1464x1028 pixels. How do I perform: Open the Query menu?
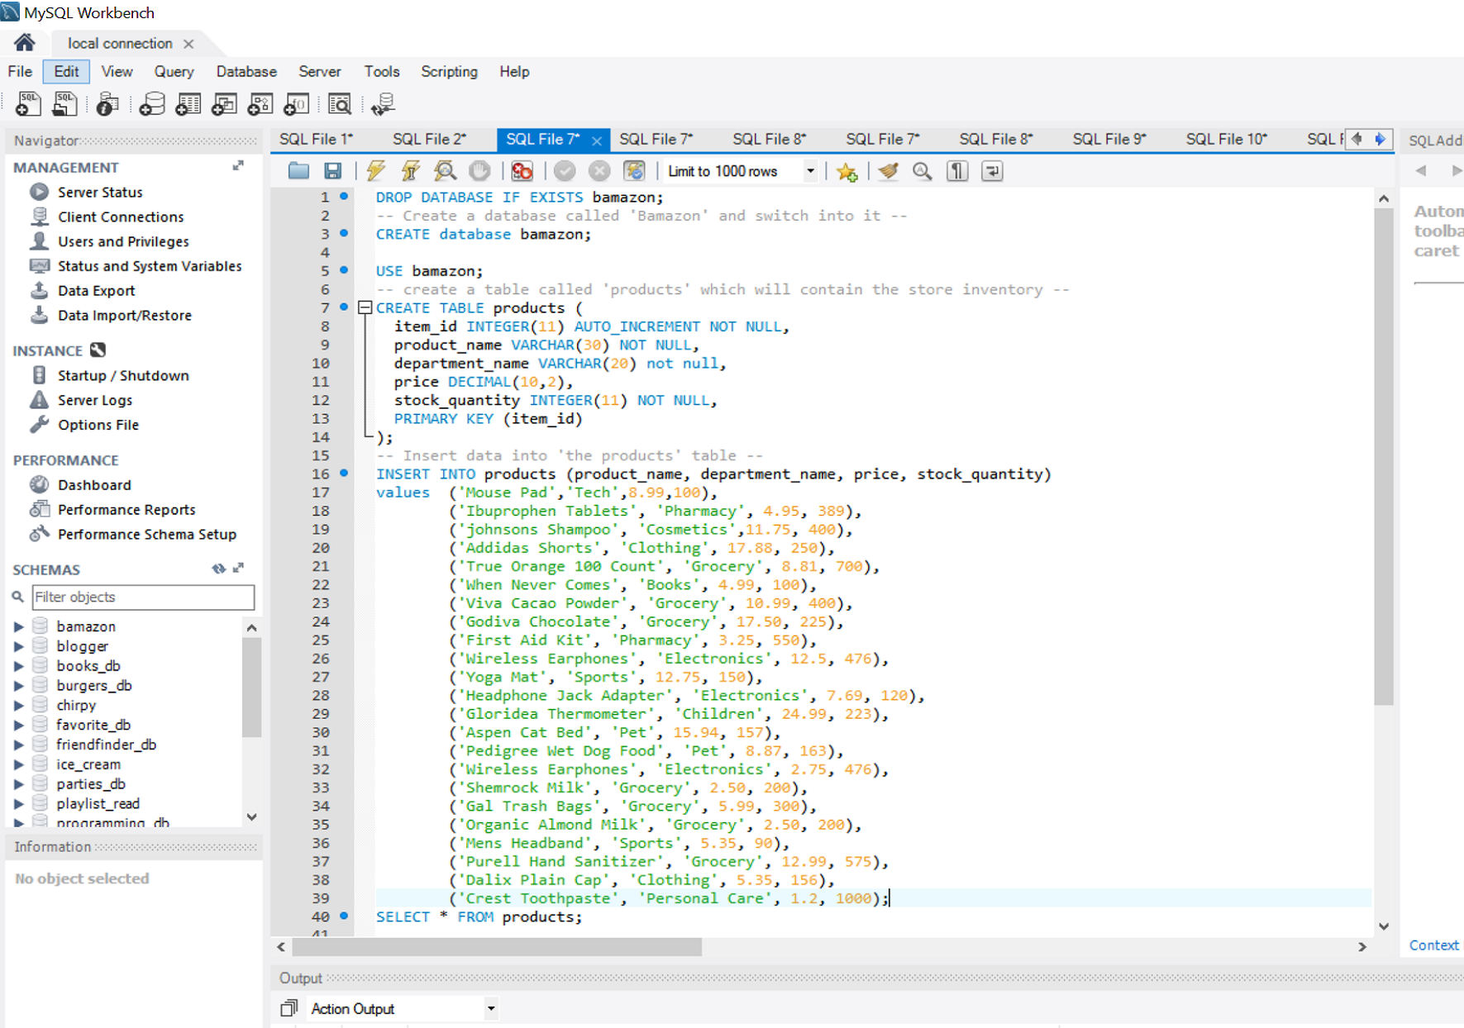(x=174, y=72)
